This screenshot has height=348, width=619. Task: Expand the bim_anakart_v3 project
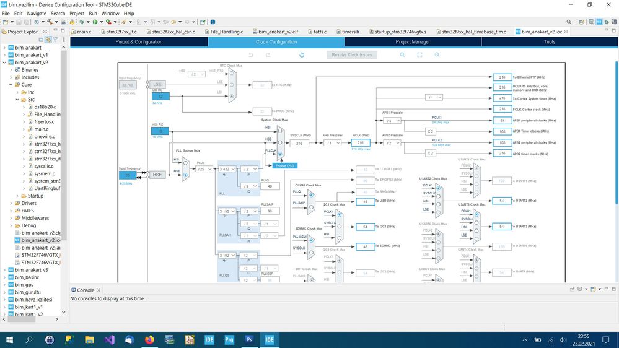pyautogui.click(x=4, y=270)
